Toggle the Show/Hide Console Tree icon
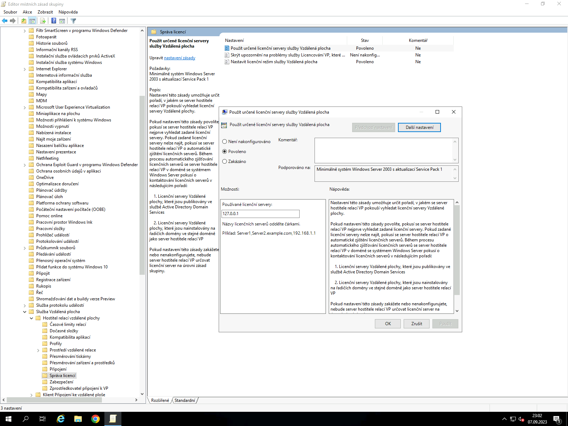 (32, 21)
